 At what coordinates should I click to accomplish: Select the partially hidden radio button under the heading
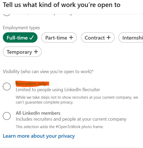pyautogui.click(x=7, y=15)
